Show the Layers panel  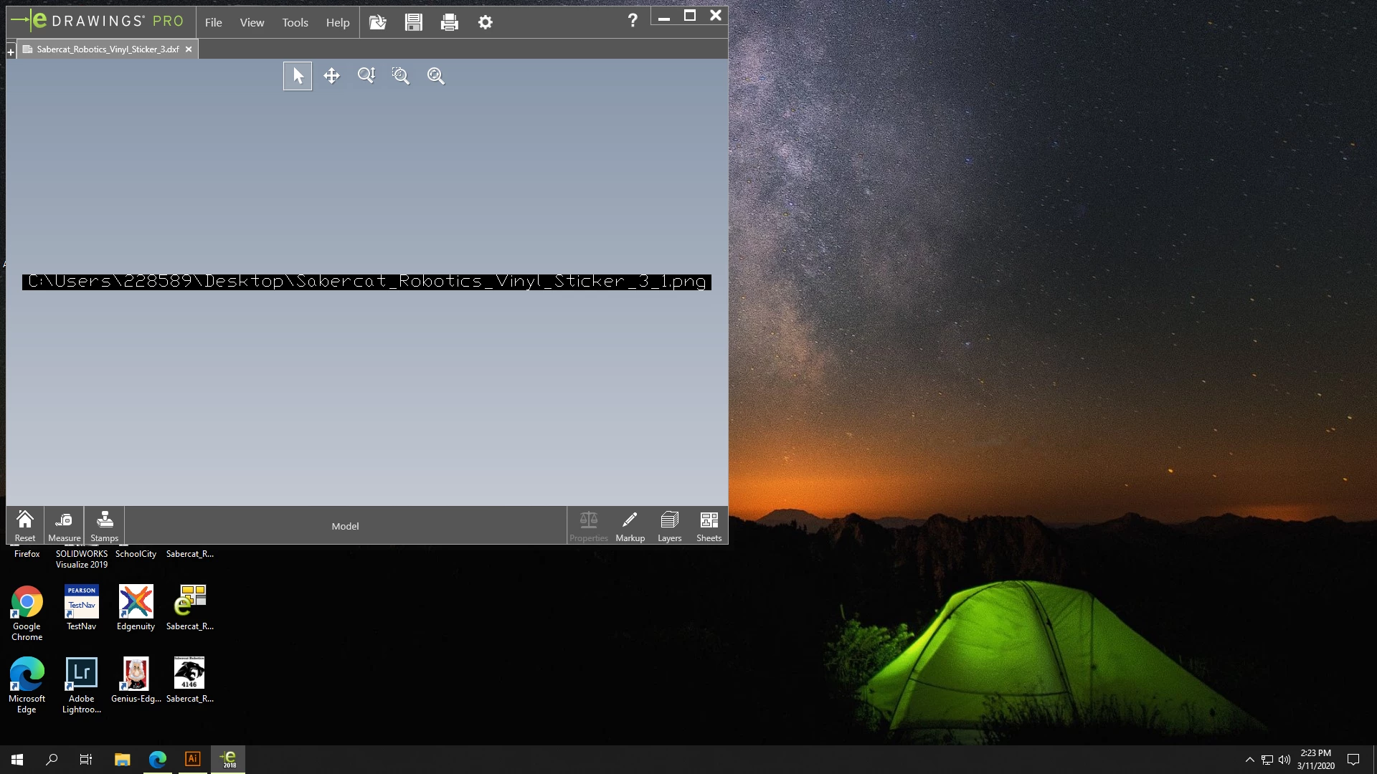669,526
